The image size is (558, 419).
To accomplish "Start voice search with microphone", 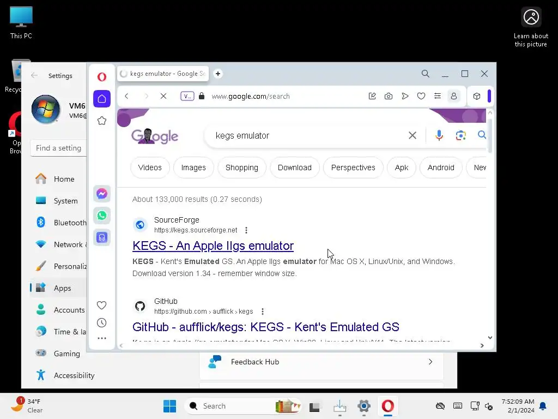I will click(439, 135).
